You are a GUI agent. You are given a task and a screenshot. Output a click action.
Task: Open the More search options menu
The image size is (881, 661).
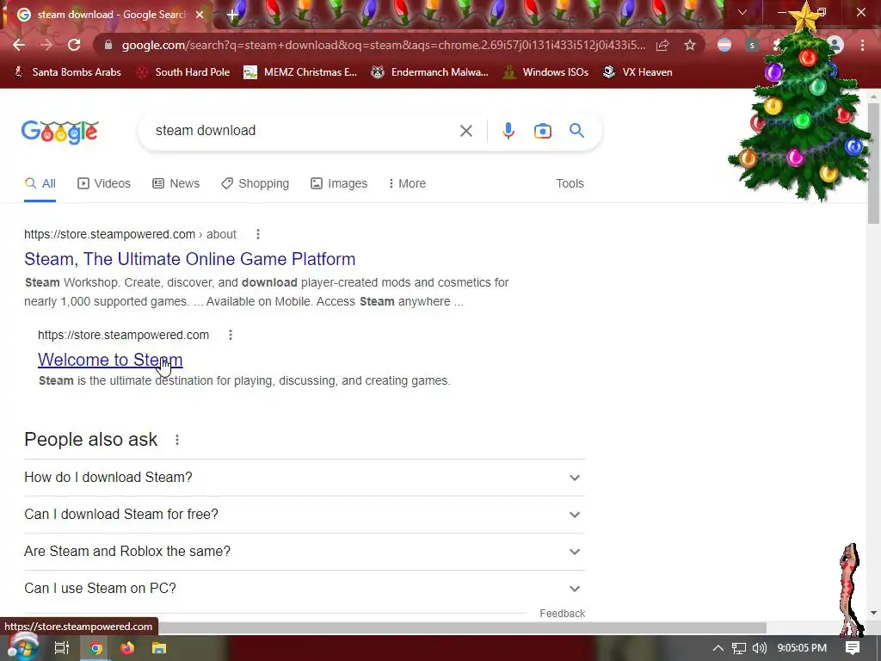click(x=407, y=184)
